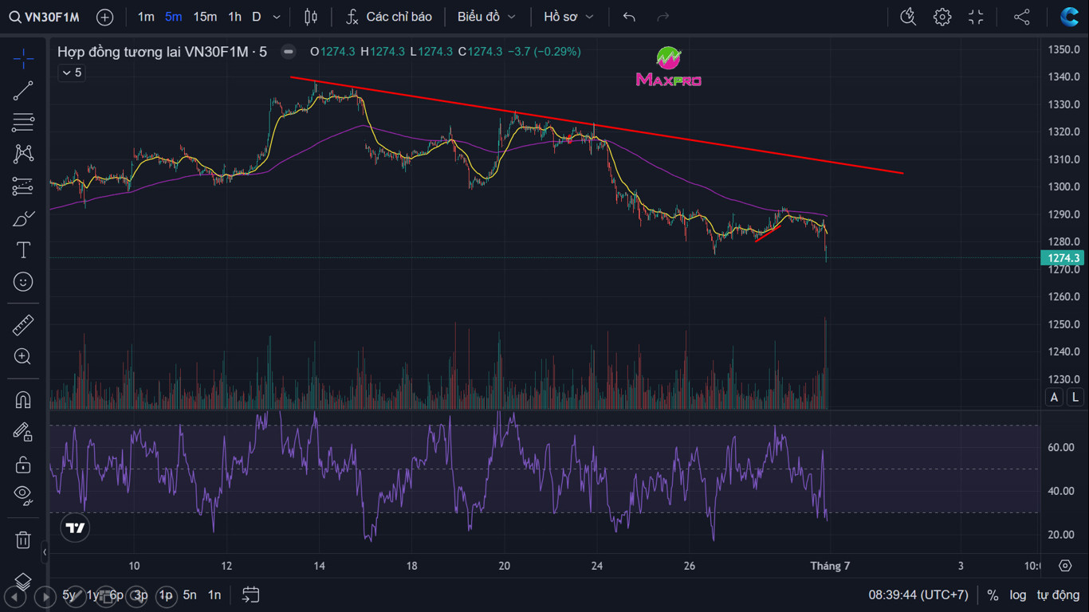The image size is (1089, 612).
Task: Toggle hide all drawings eye icon
Action: pos(23,496)
